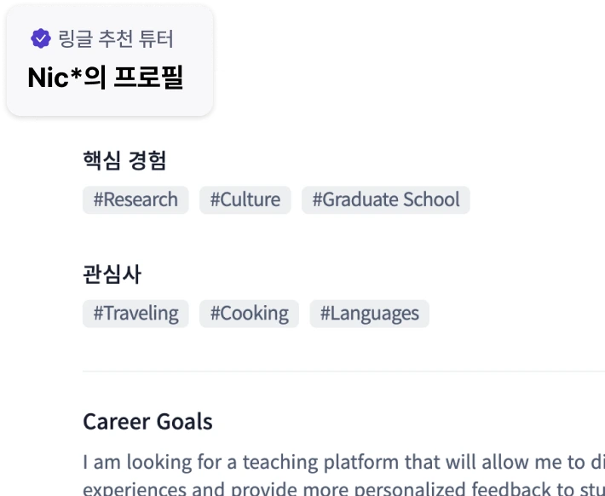605x496 pixels.
Task: Click the purple verified checkmark badge
Action: [41, 38]
